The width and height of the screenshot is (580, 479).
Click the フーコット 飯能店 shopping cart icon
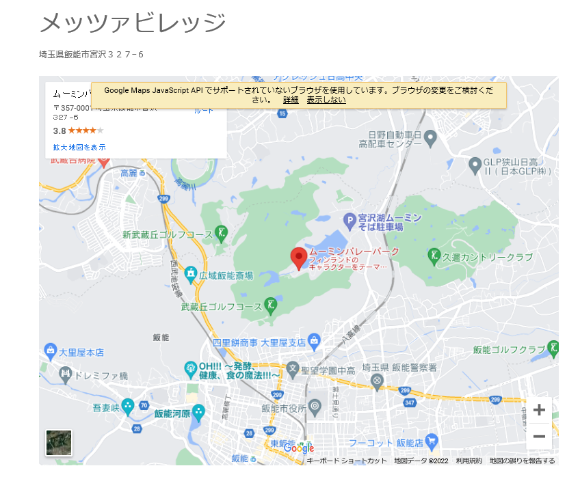point(431,441)
